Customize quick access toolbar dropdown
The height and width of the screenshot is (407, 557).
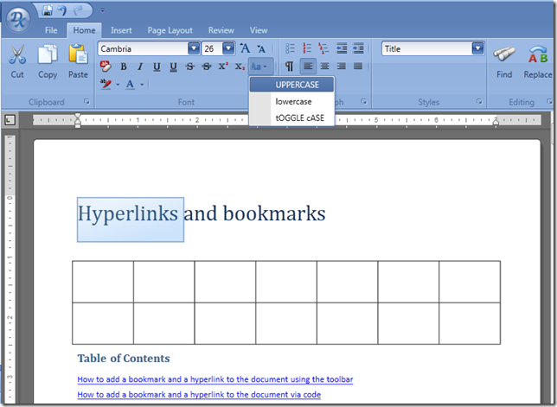102,10
